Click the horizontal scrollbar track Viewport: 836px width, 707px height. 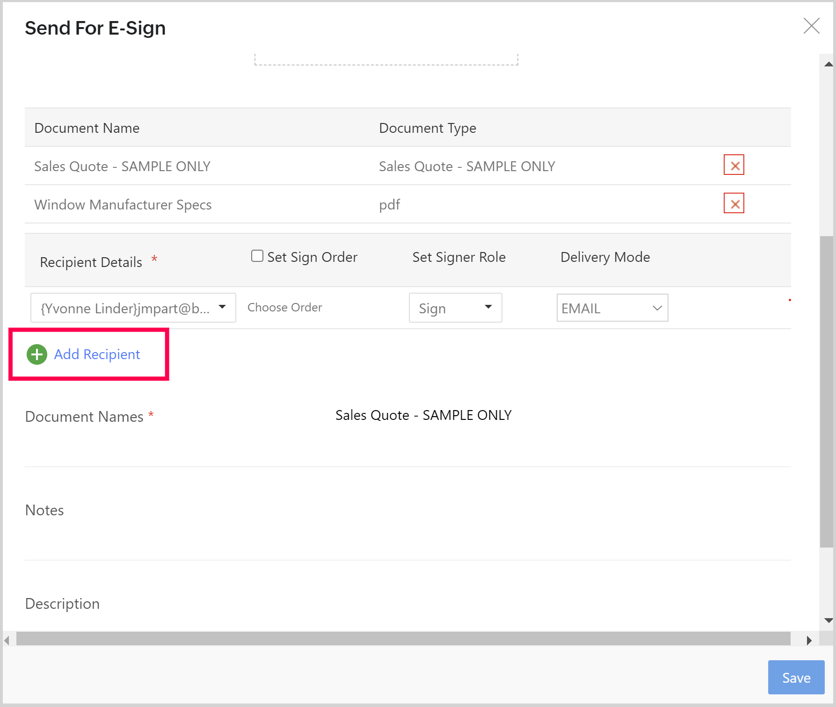(402, 639)
